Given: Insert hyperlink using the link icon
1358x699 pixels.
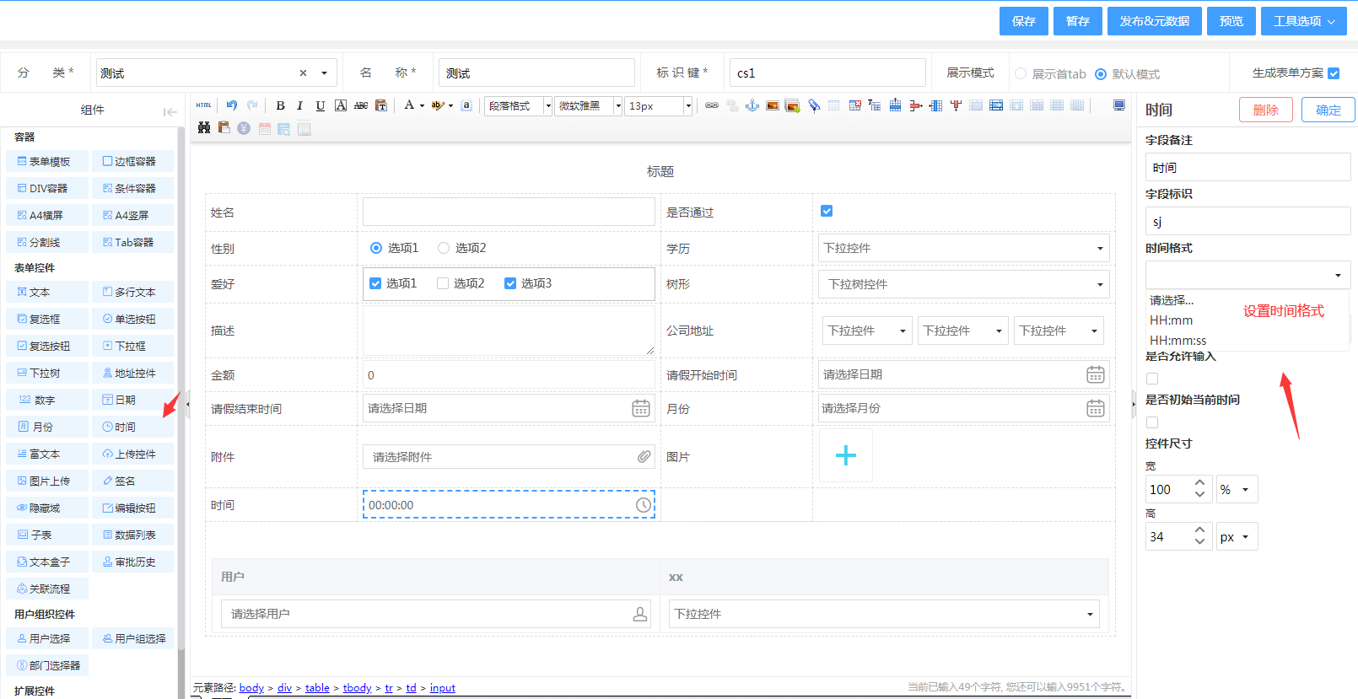Looking at the screenshot, I should click(712, 105).
